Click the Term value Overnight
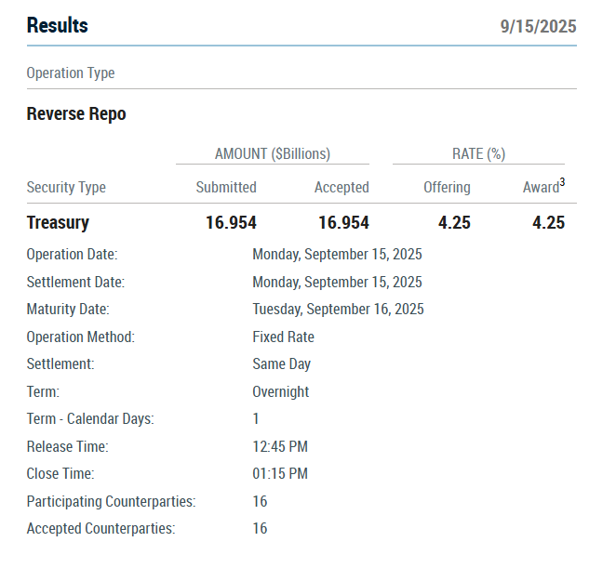 [281, 392]
